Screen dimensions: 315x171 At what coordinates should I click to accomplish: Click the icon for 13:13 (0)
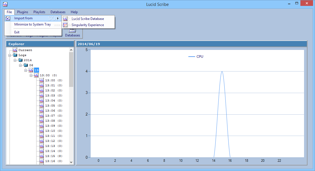[42, 146]
